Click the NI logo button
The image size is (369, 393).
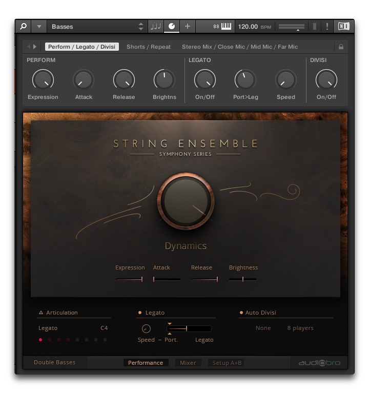[343, 26]
